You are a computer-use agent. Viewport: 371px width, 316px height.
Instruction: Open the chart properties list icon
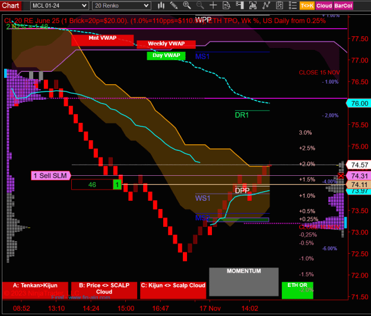point(293,5)
